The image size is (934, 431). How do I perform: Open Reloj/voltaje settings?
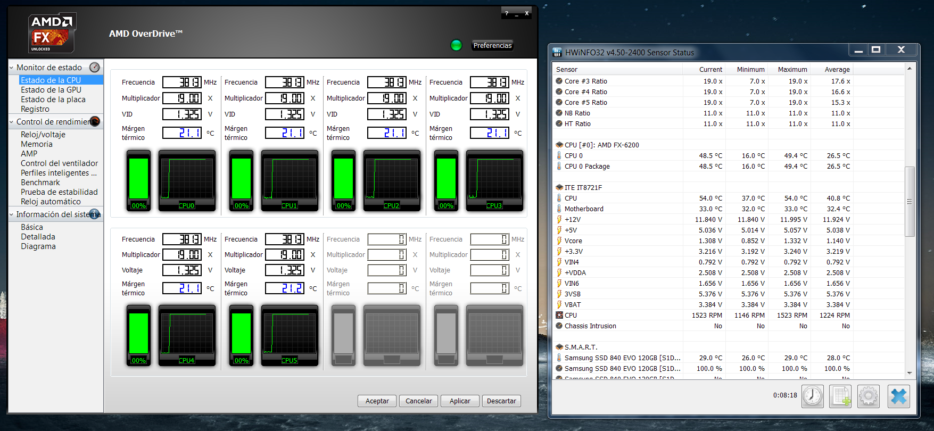tap(43, 135)
